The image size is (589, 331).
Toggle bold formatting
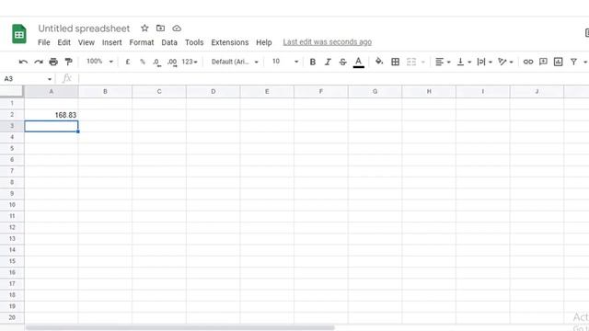(x=313, y=62)
